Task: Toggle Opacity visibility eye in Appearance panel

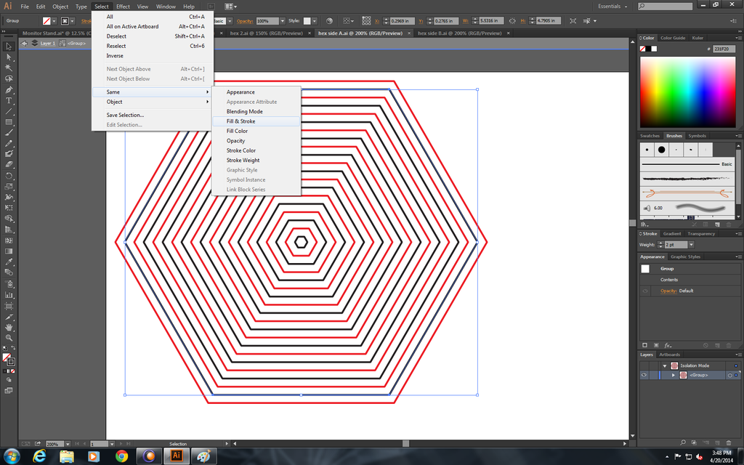Action: coord(644,291)
